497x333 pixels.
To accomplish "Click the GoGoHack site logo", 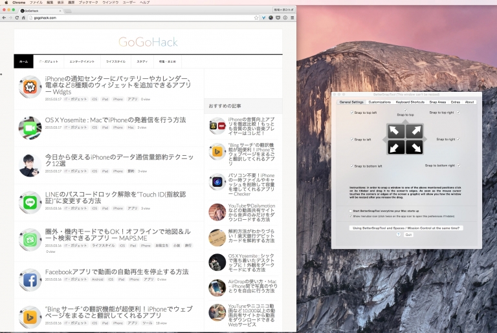I will [x=148, y=42].
